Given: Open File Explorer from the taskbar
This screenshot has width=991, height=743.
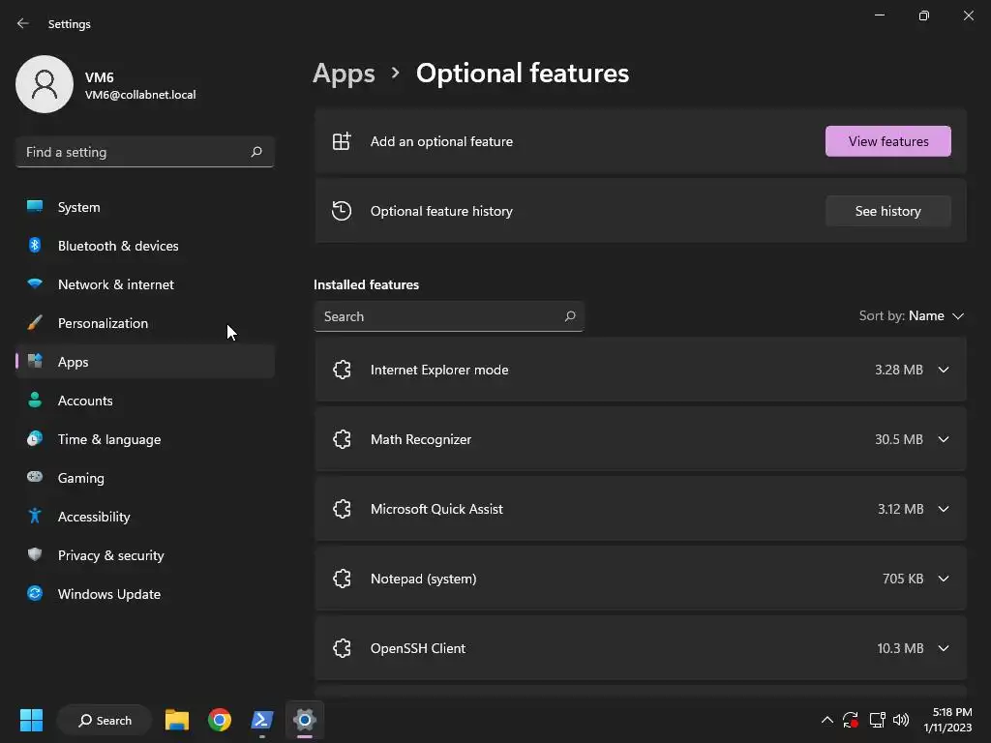Looking at the screenshot, I should tap(177, 720).
